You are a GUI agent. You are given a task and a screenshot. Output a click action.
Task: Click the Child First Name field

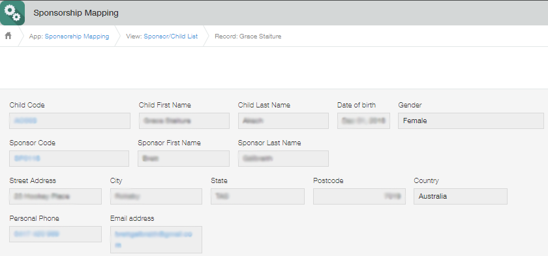click(x=184, y=121)
